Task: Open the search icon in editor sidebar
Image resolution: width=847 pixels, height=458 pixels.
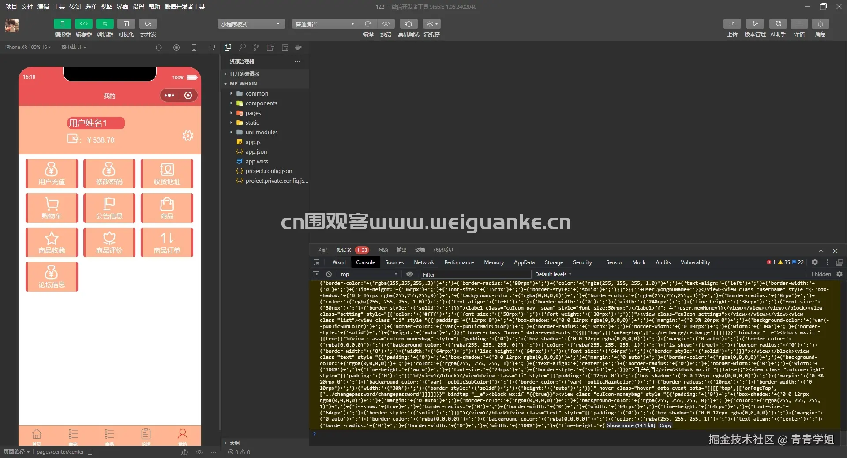Action: (242, 47)
